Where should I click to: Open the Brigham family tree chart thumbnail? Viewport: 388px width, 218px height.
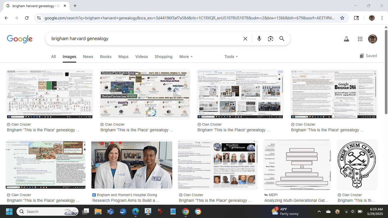(x=50, y=94)
